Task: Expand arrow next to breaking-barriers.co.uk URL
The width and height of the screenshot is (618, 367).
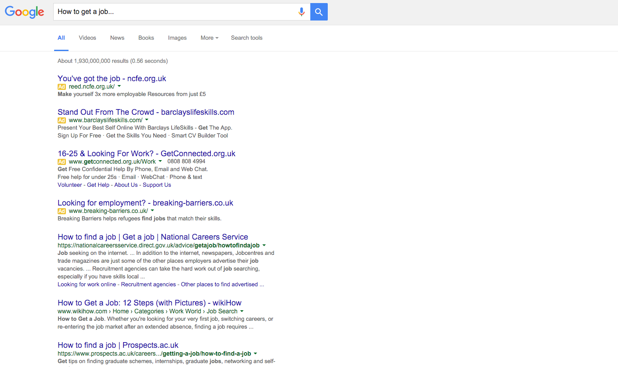Action: [x=152, y=211]
